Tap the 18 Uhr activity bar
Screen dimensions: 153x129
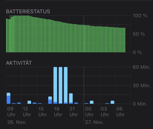[55, 85]
